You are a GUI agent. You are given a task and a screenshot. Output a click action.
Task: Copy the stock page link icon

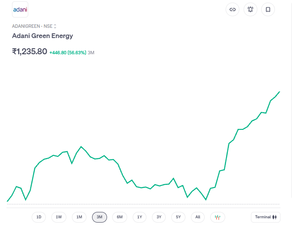coord(232,9)
